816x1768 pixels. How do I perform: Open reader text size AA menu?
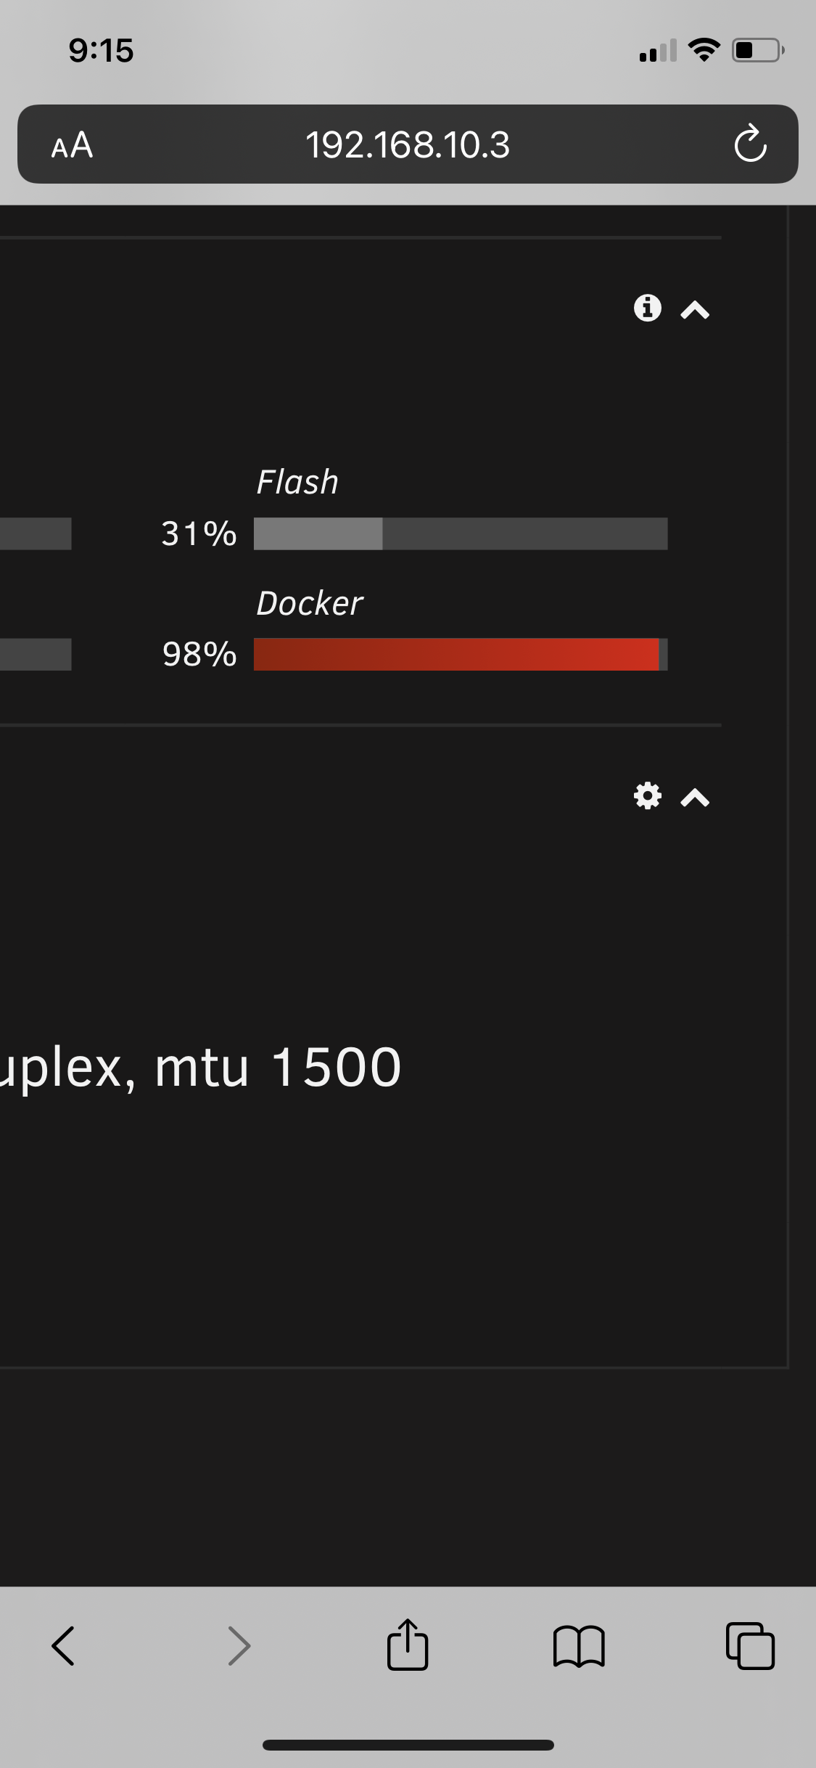point(72,145)
